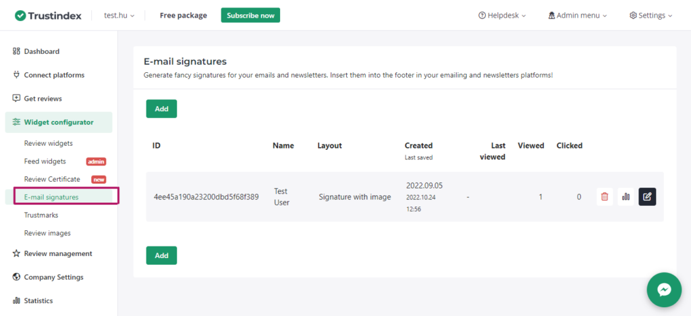This screenshot has width=691, height=316.
Task: Click the Trustindex logo
Action: [x=49, y=15]
